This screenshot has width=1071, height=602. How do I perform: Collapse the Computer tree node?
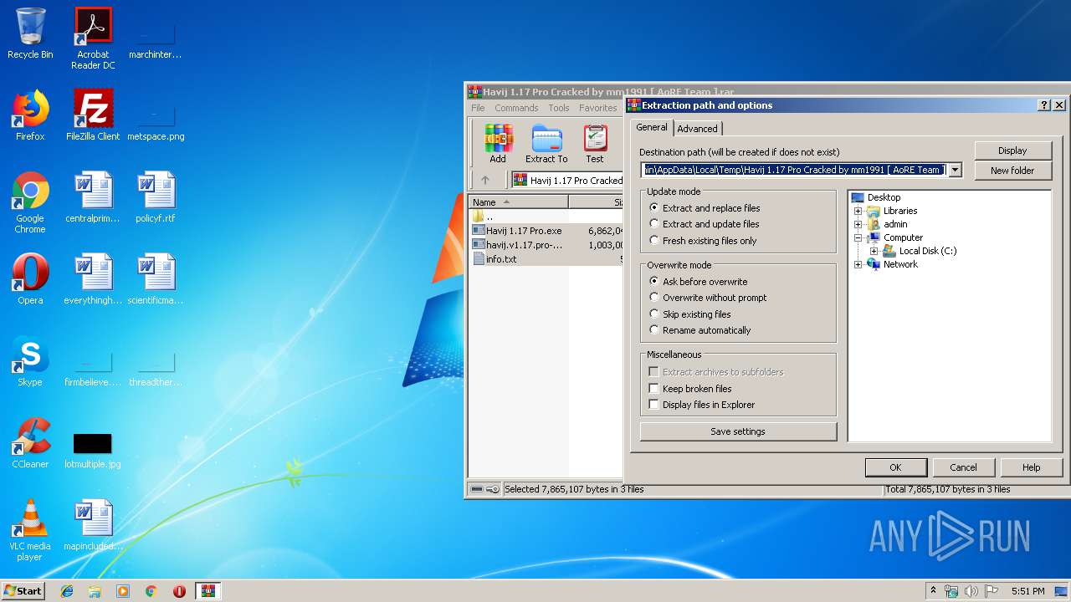pos(858,237)
